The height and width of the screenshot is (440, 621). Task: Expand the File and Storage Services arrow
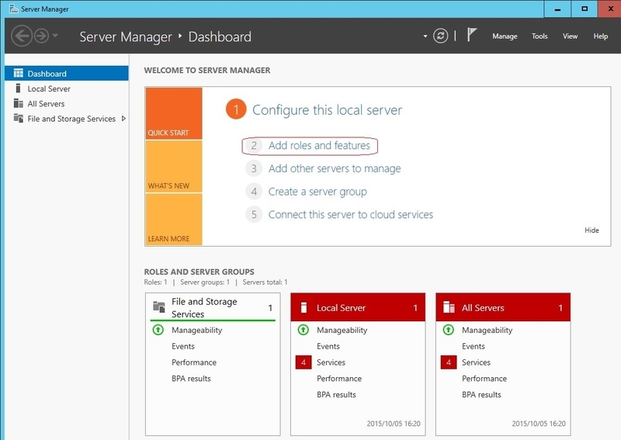tap(123, 119)
